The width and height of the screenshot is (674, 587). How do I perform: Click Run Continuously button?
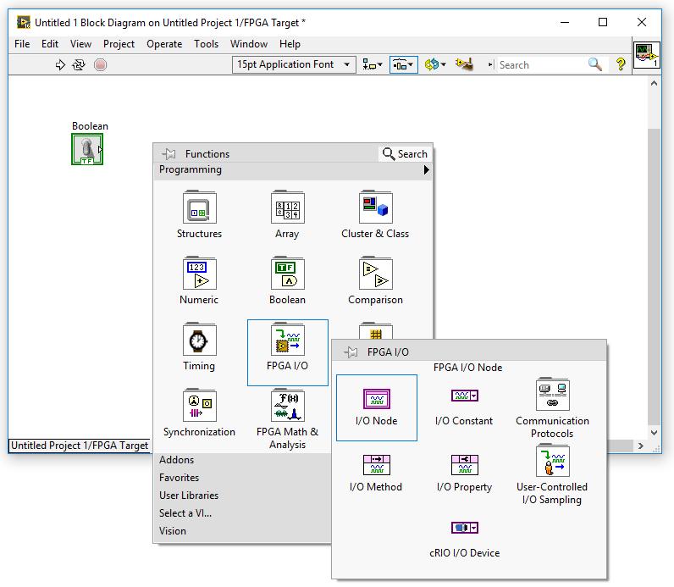(x=79, y=65)
